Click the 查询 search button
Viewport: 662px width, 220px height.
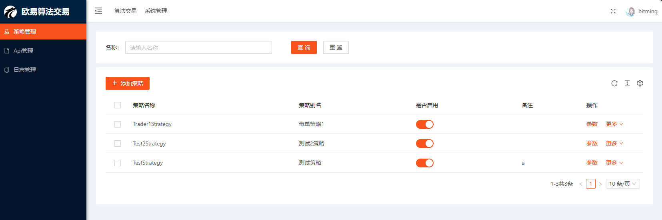304,47
